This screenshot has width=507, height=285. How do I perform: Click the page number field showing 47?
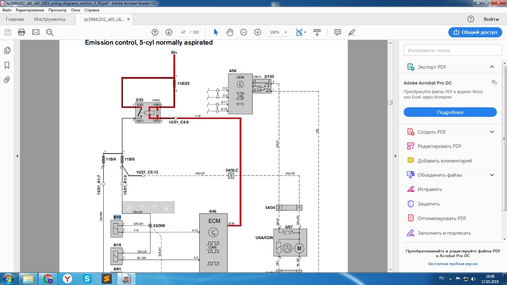(x=183, y=32)
